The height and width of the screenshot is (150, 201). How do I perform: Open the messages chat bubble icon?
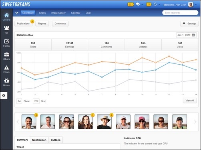[x=138, y=4]
